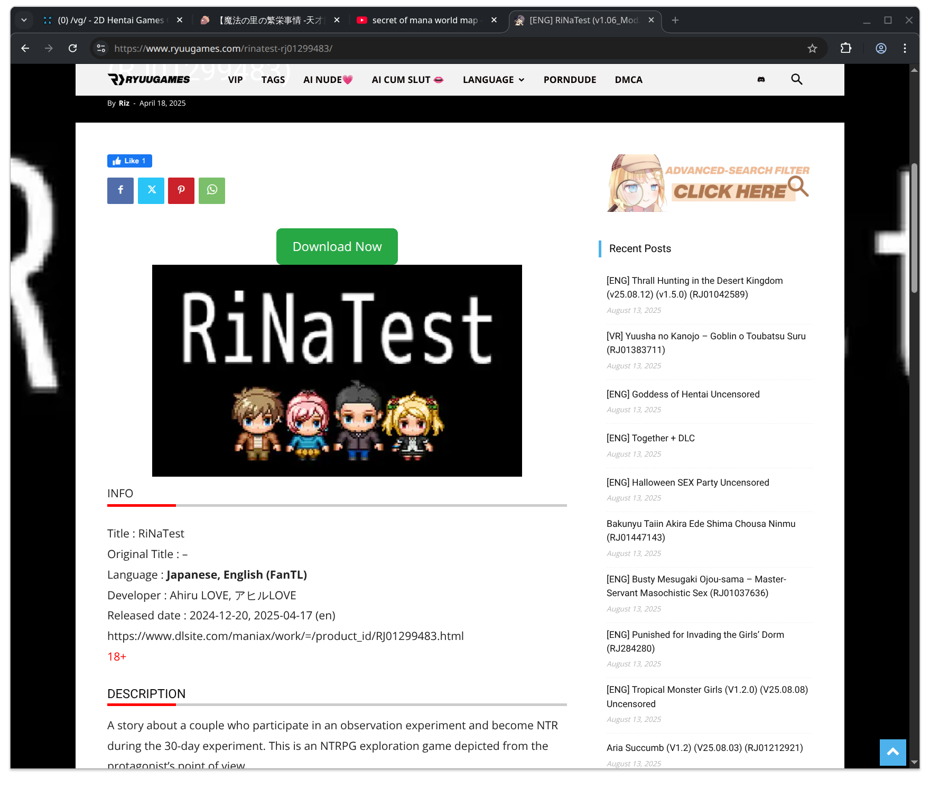Close the RiNaTest tab
The image size is (930, 789).
click(x=651, y=20)
